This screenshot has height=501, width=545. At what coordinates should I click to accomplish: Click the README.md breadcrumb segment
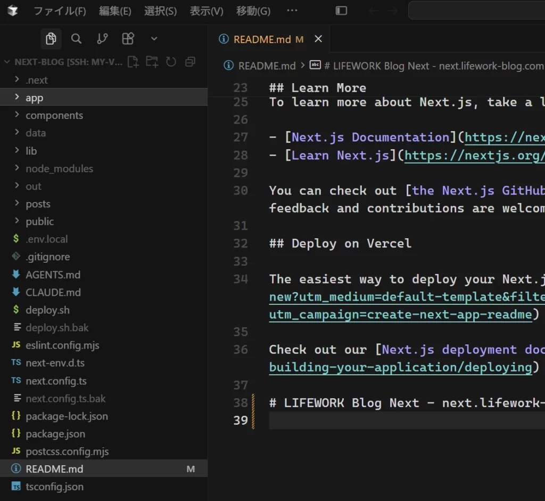(267, 66)
